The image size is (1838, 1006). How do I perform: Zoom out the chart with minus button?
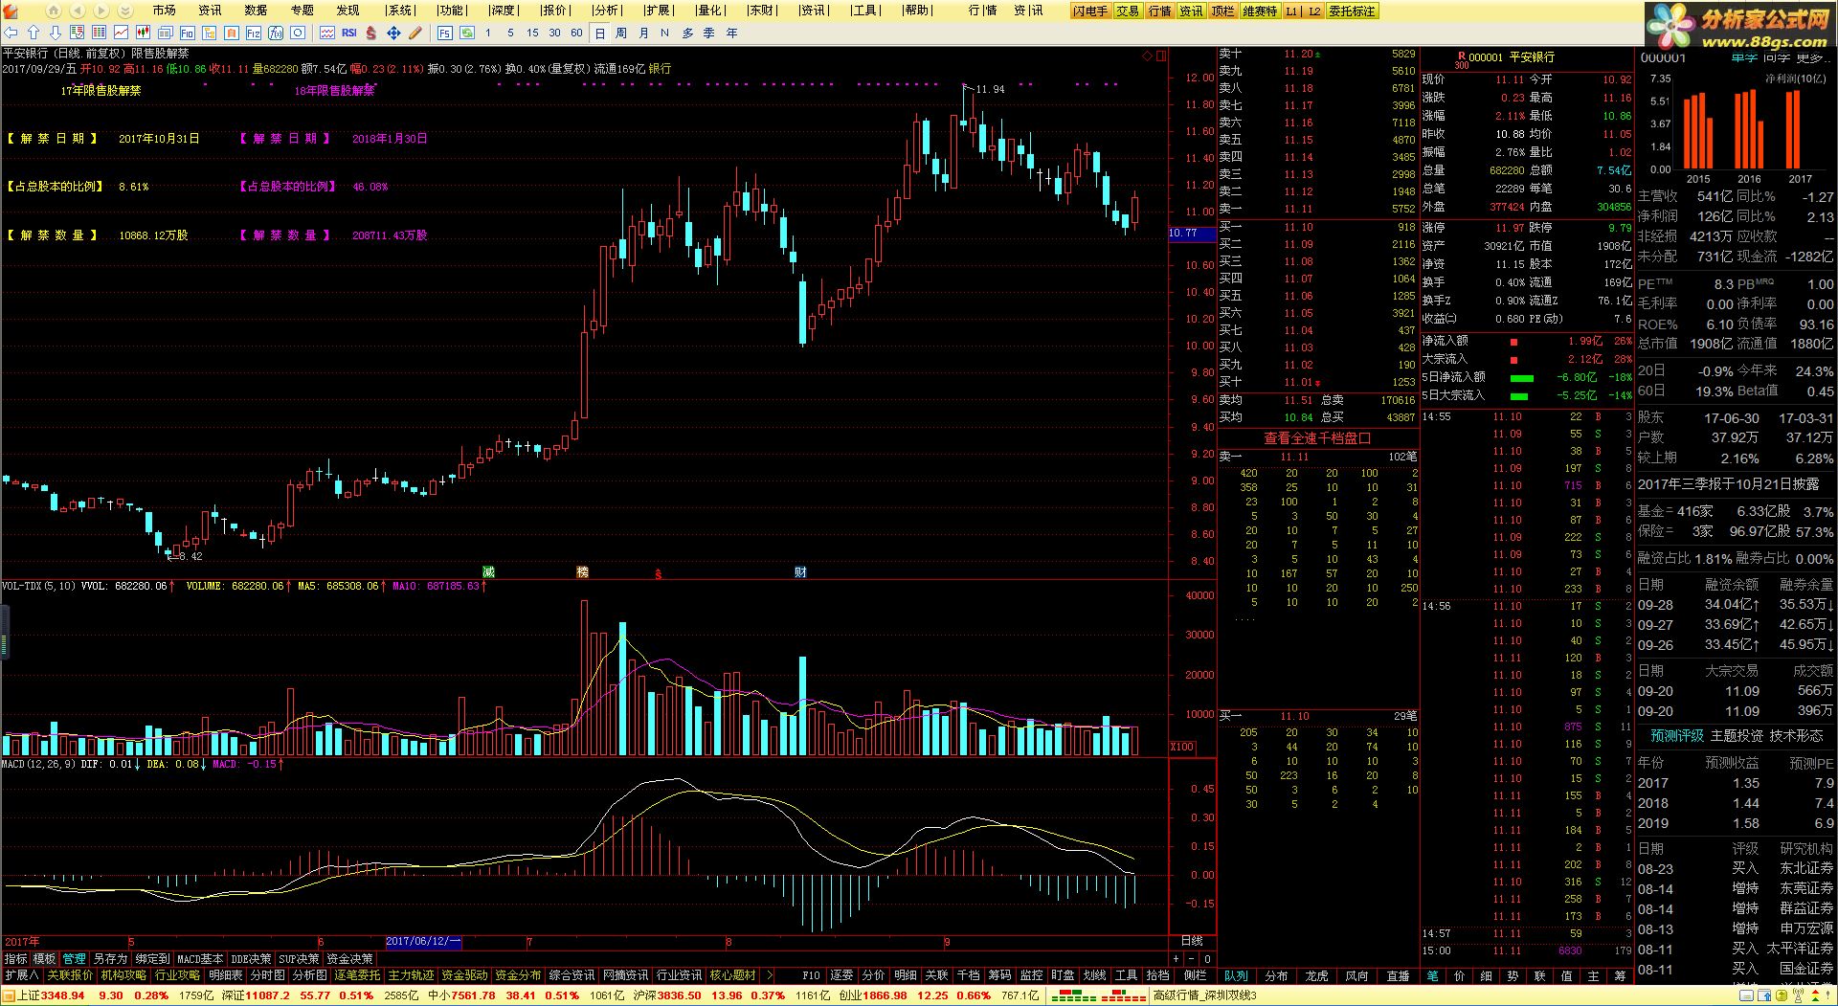pos(1192,959)
